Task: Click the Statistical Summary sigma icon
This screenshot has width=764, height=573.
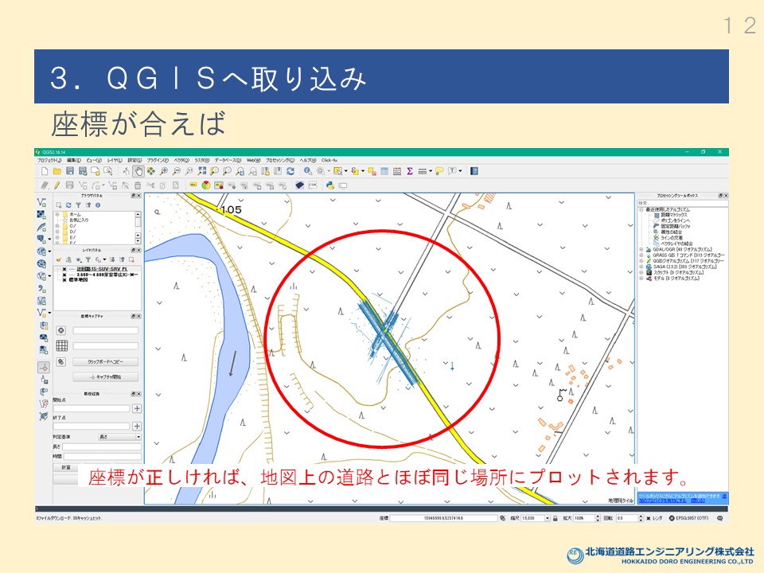Action: [409, 171]
